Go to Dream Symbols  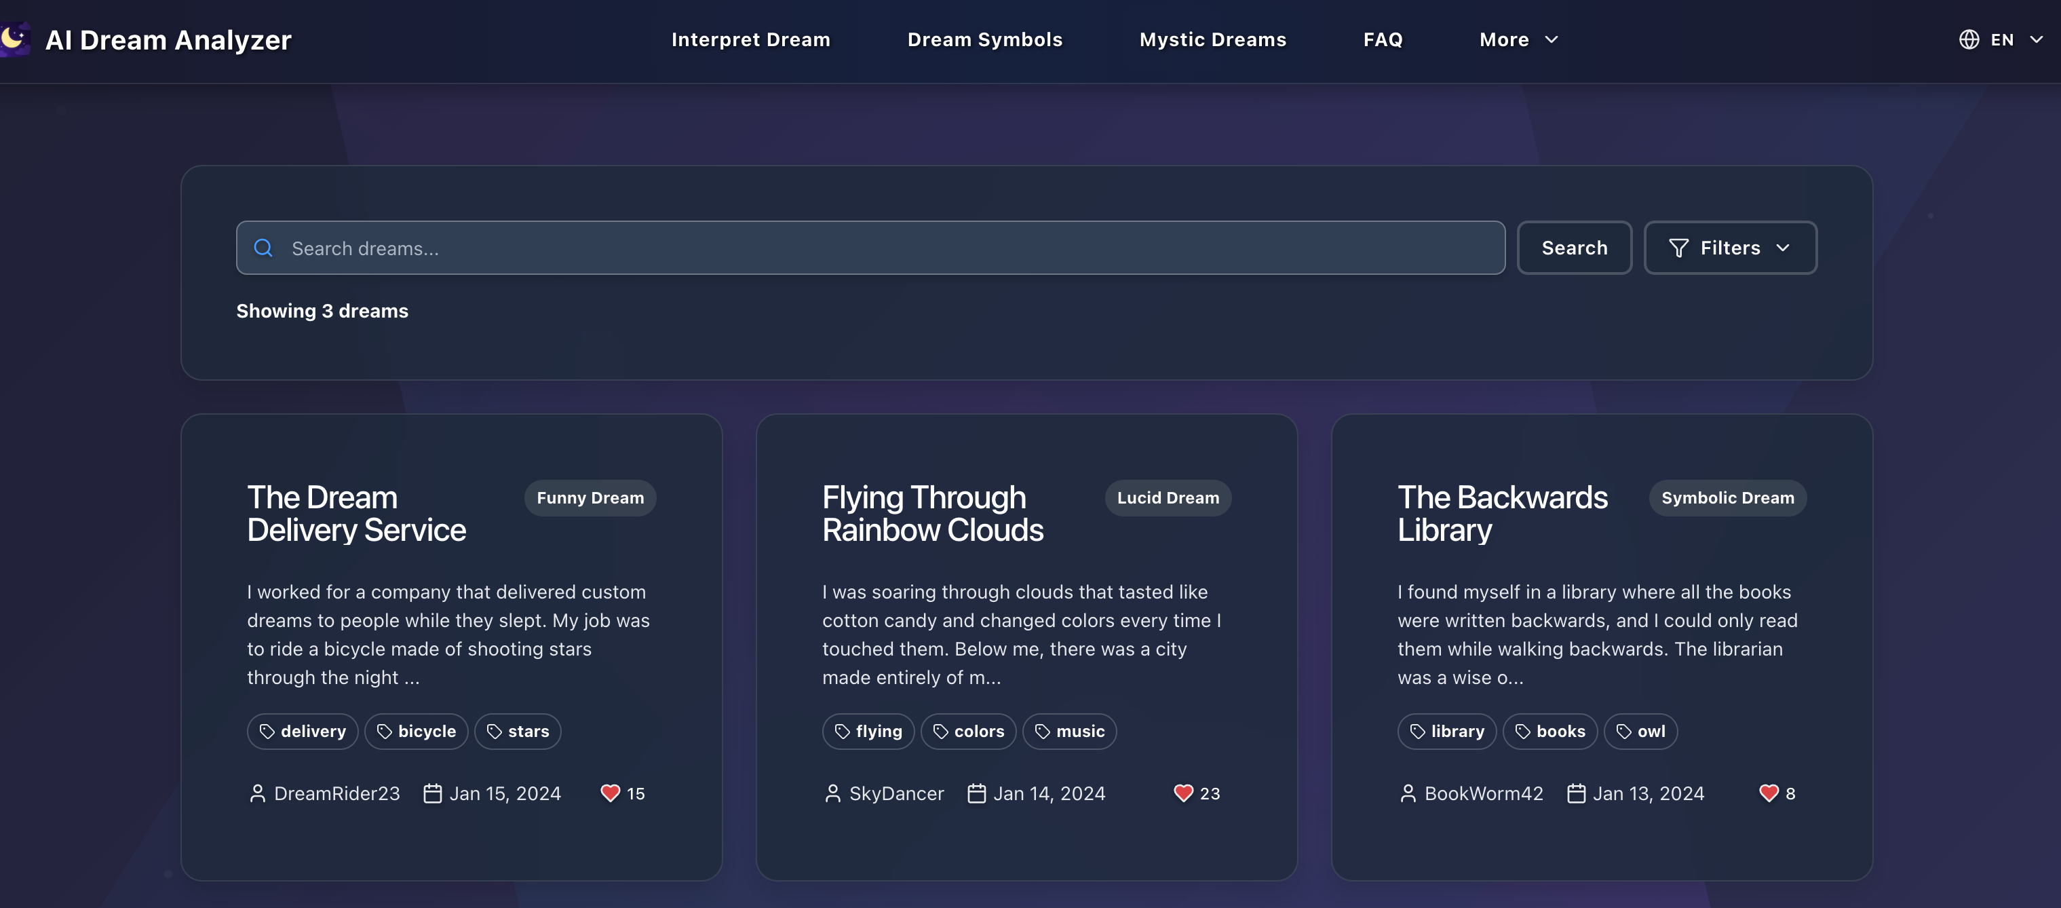coord(985,39)
